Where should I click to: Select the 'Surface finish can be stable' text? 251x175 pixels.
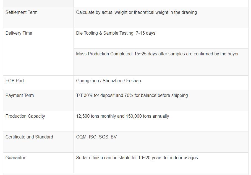pyautogui.click(x=137, y=158)
